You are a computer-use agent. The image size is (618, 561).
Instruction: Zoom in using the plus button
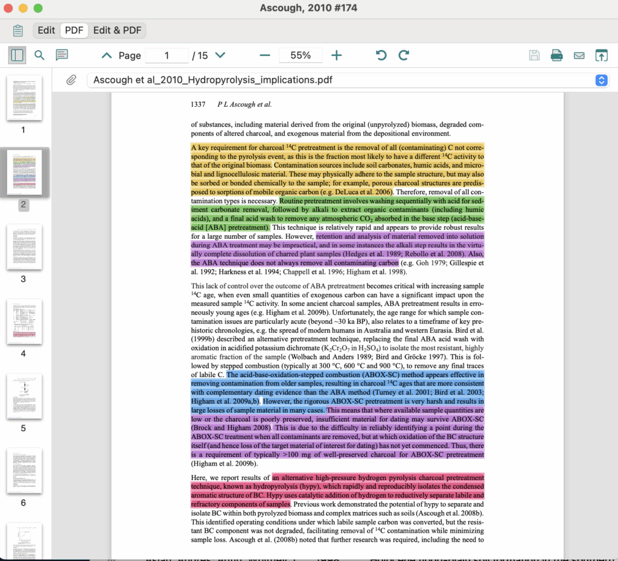point(337,55)
